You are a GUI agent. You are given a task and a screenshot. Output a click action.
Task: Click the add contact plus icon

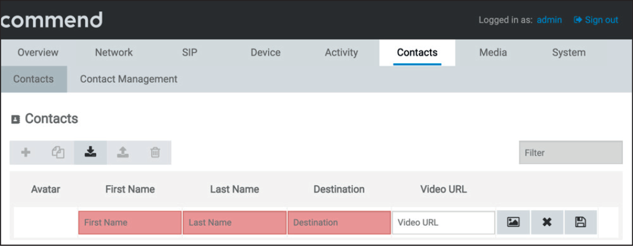click(x=26, y=153)
